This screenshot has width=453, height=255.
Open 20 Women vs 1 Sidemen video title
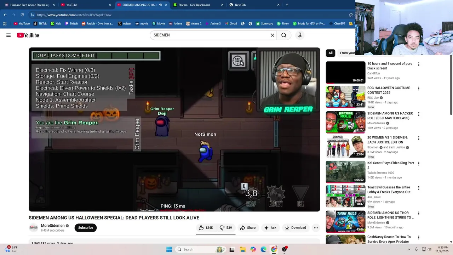tap(388, 140)
